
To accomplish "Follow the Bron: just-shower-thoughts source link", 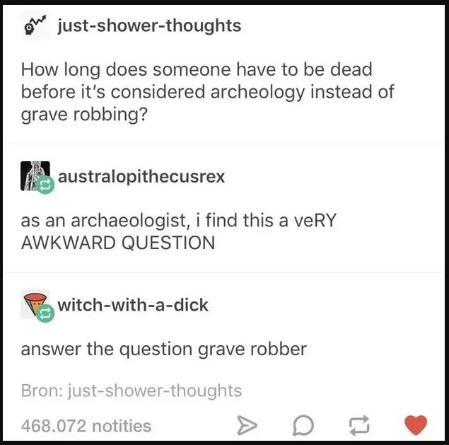I will tap(132, 391).
